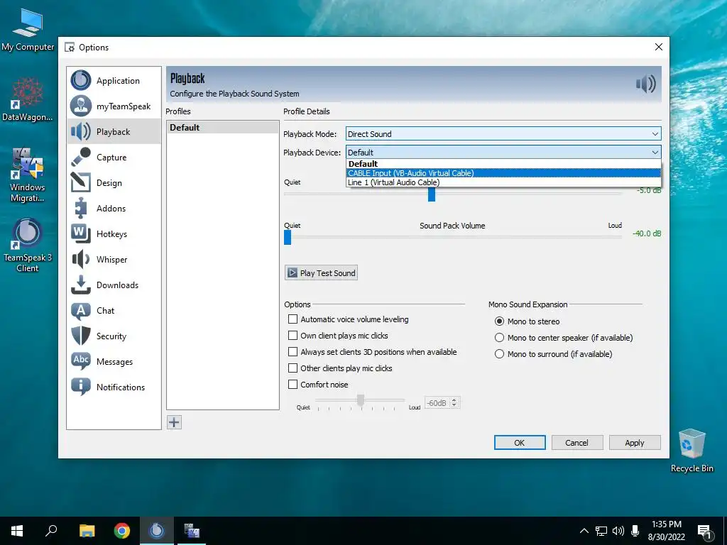Screen dimensions: 727x545
Task: Open the Notifications info icon
Action: (x=81, y=387)
